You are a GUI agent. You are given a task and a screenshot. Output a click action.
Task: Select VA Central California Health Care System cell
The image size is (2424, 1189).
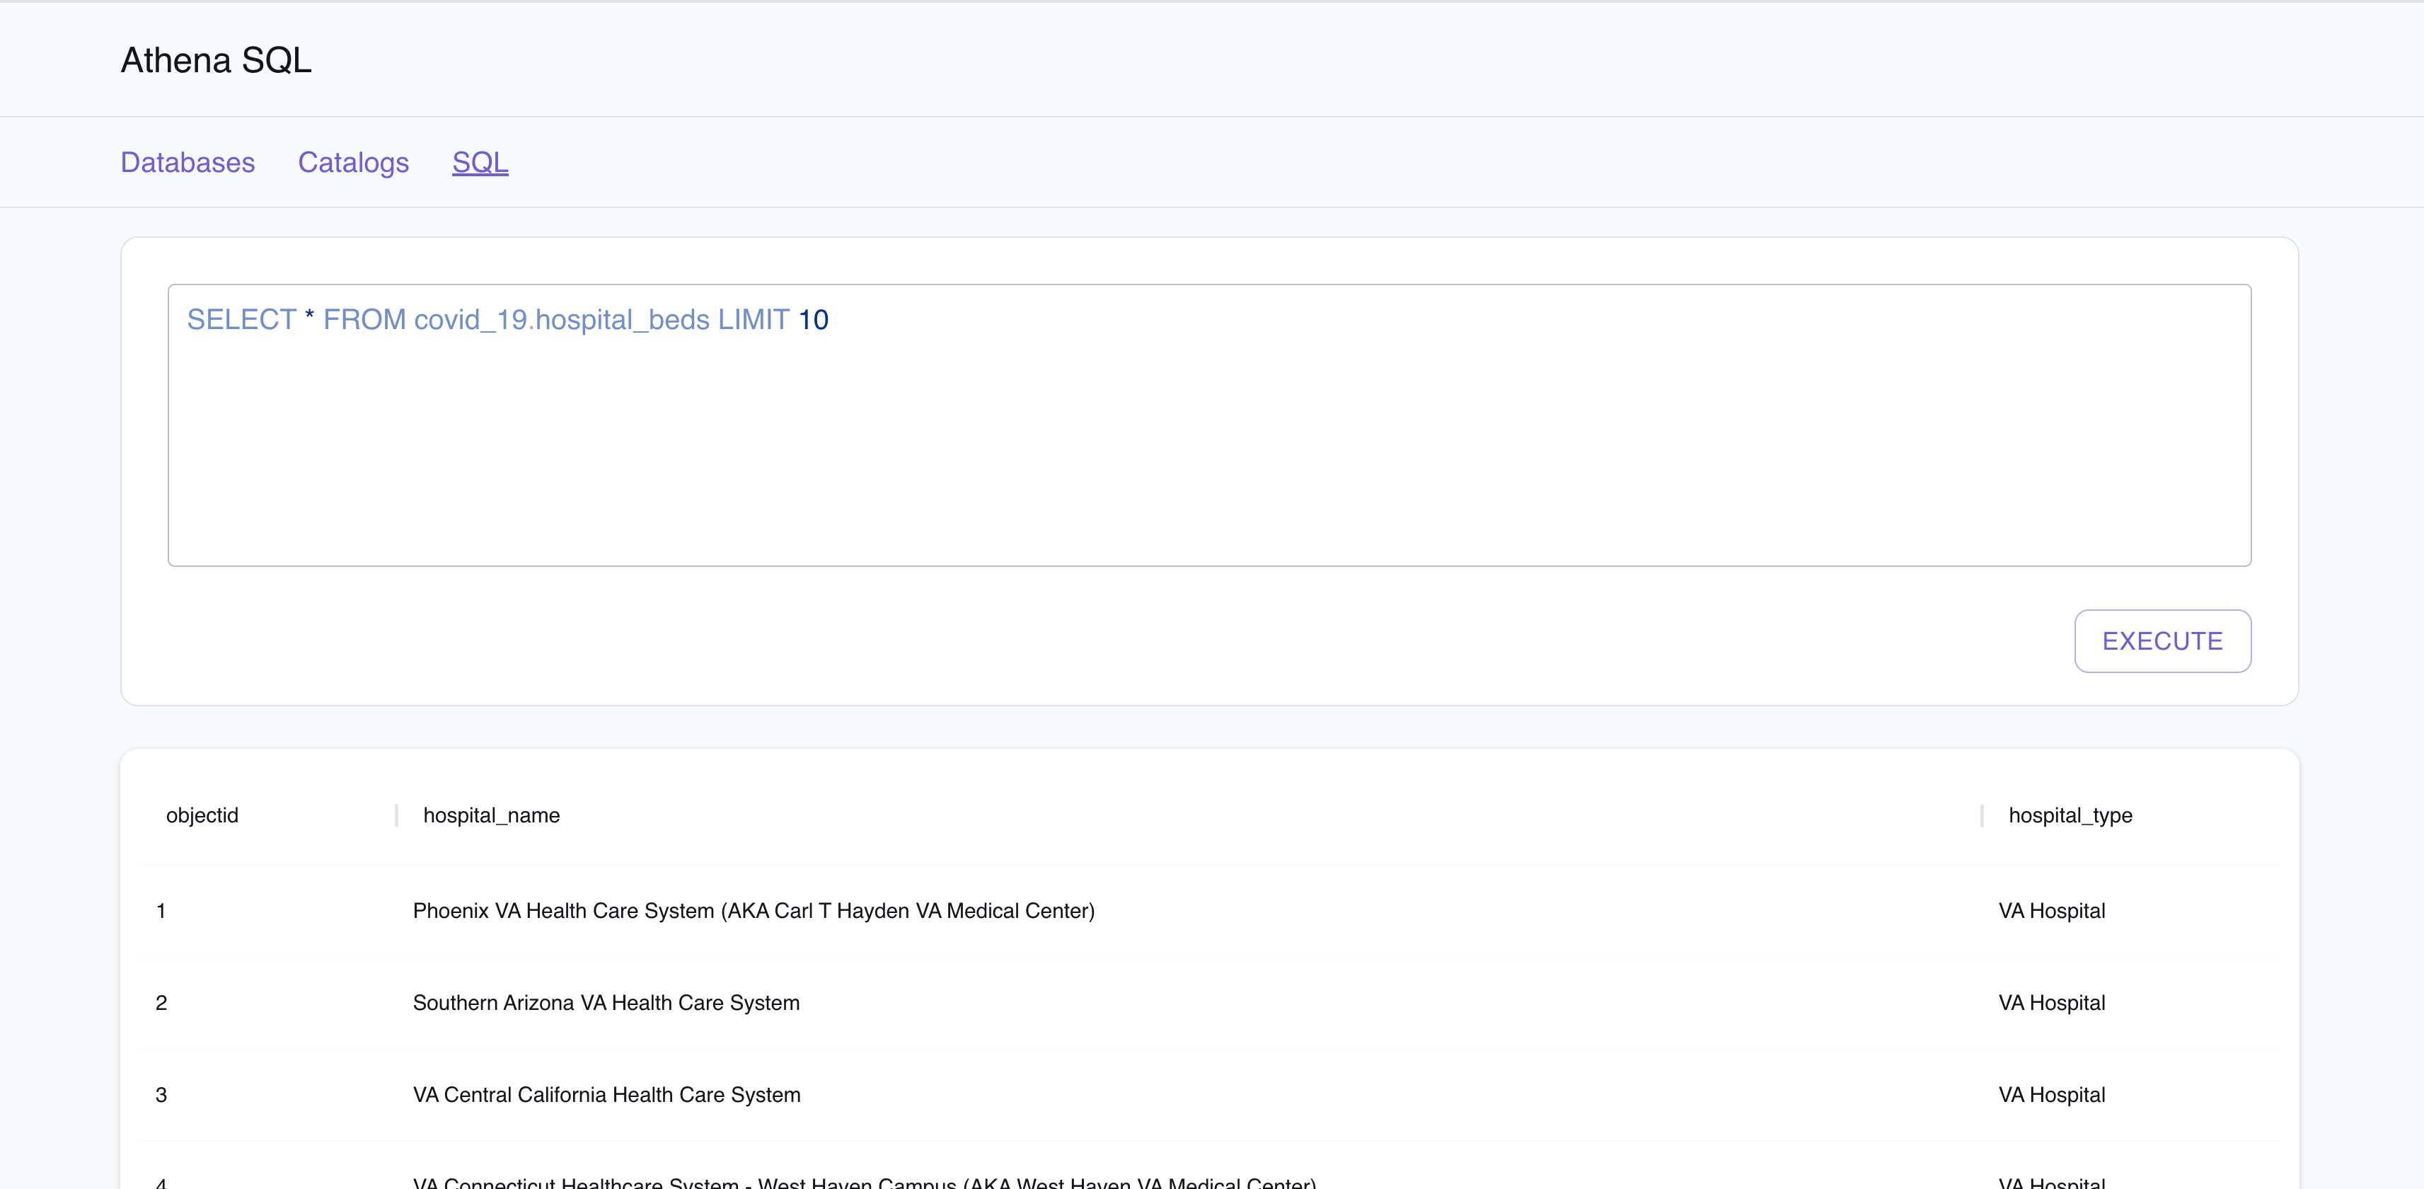[606, 1095]
